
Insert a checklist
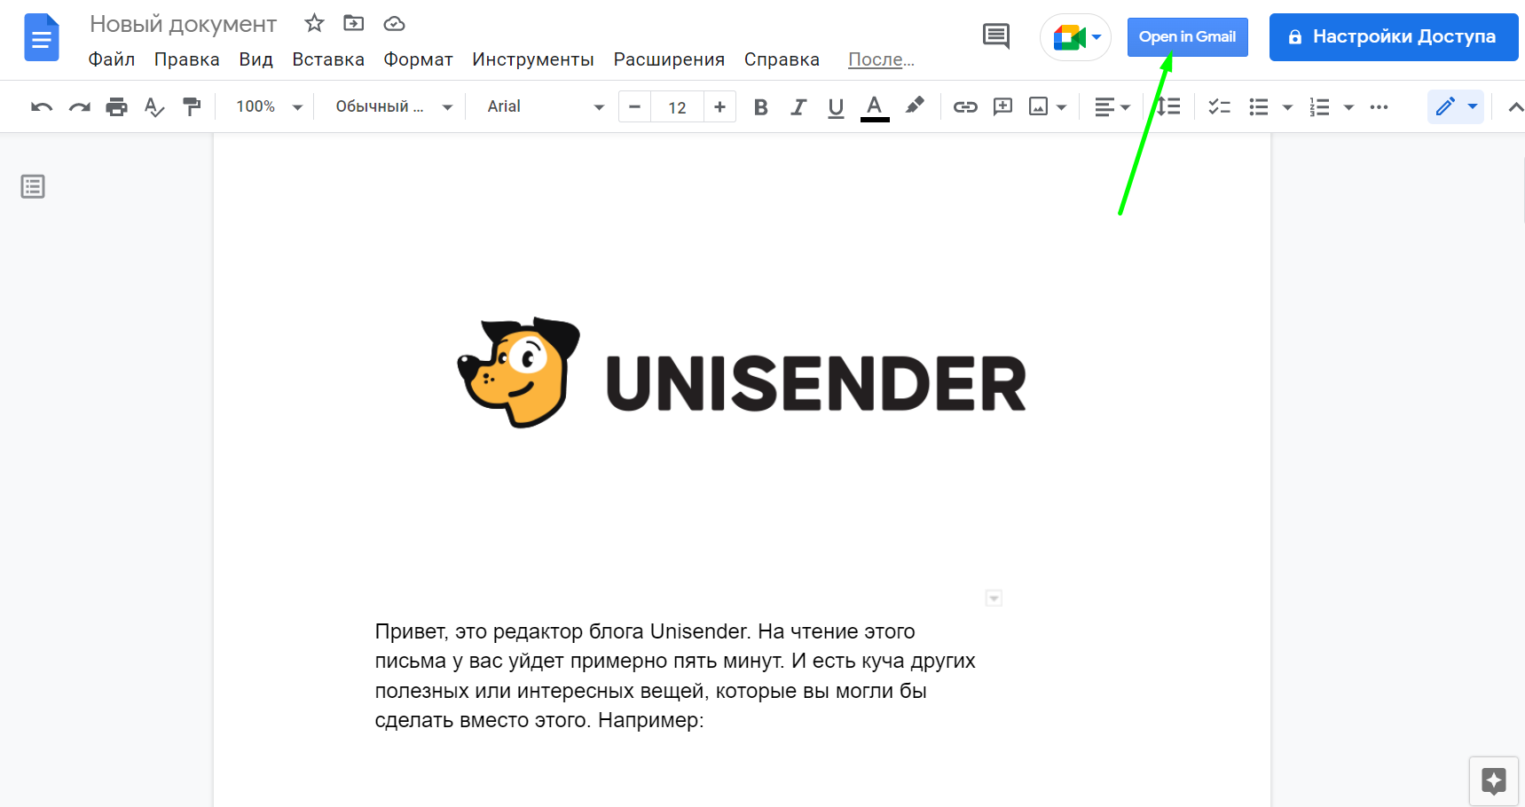pyautogui.click(x=1219, y=107)
